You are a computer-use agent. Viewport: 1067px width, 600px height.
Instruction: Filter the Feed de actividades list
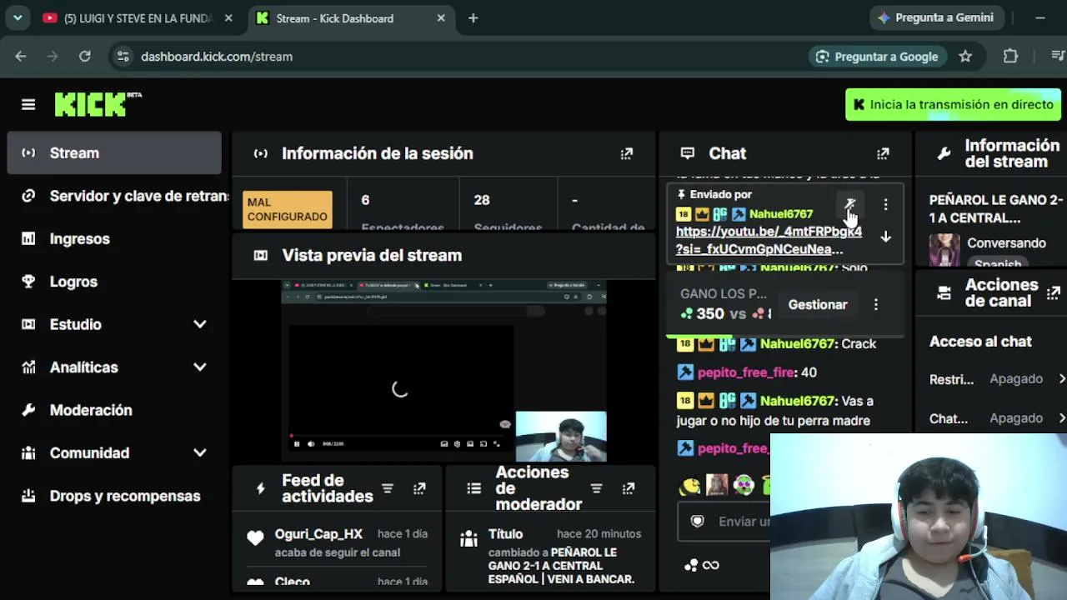[x=388, y=488]
